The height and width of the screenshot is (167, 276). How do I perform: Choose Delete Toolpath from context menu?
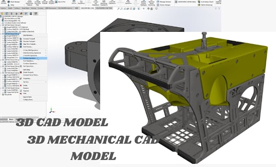pos(33,72)
